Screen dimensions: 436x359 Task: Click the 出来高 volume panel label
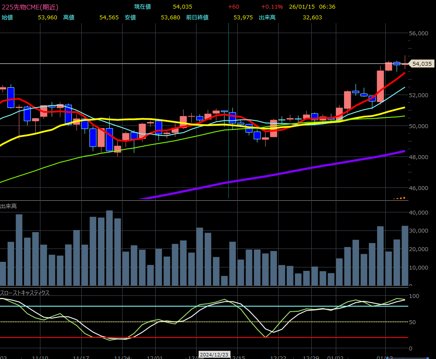[9, 206]
